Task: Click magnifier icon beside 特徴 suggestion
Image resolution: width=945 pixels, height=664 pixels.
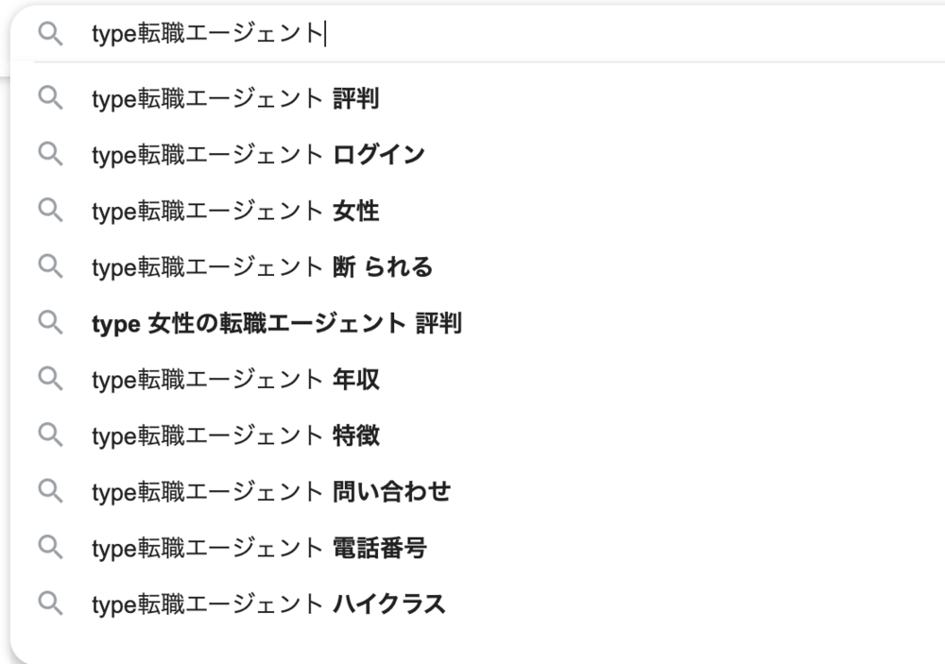Action: [50, 435]
